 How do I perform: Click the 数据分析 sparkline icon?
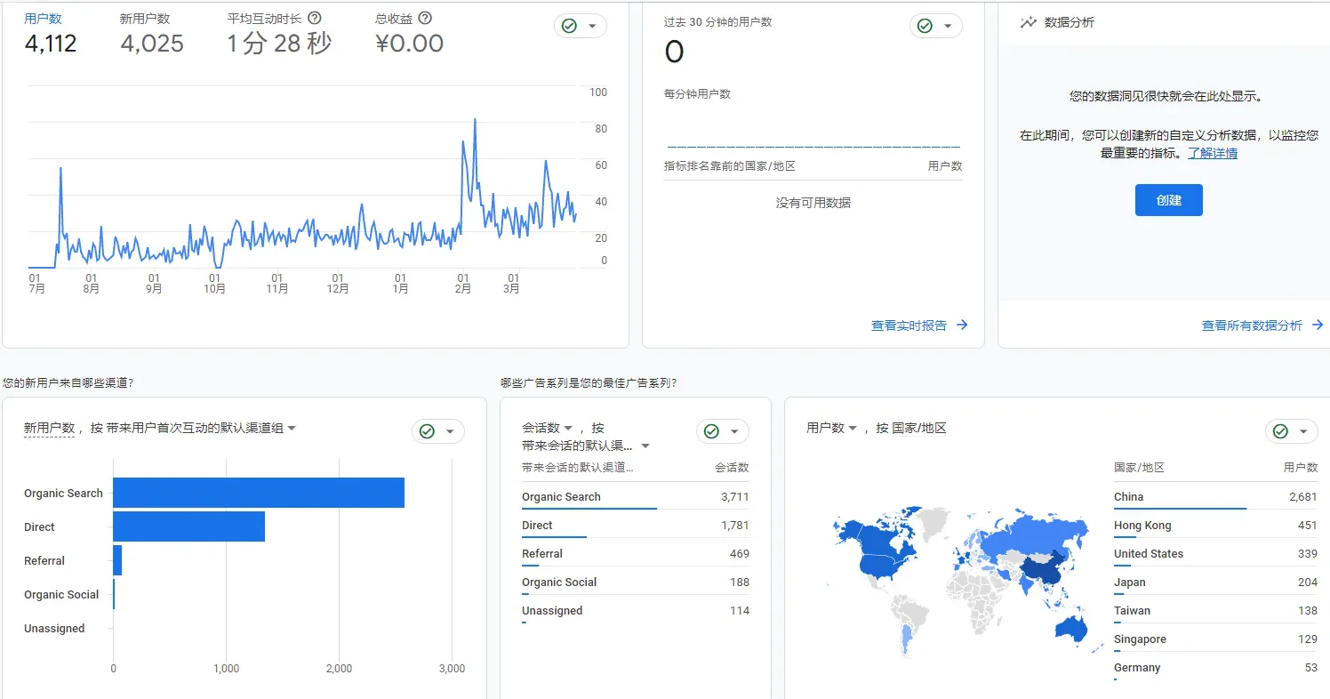click(x=1028, y=23)
